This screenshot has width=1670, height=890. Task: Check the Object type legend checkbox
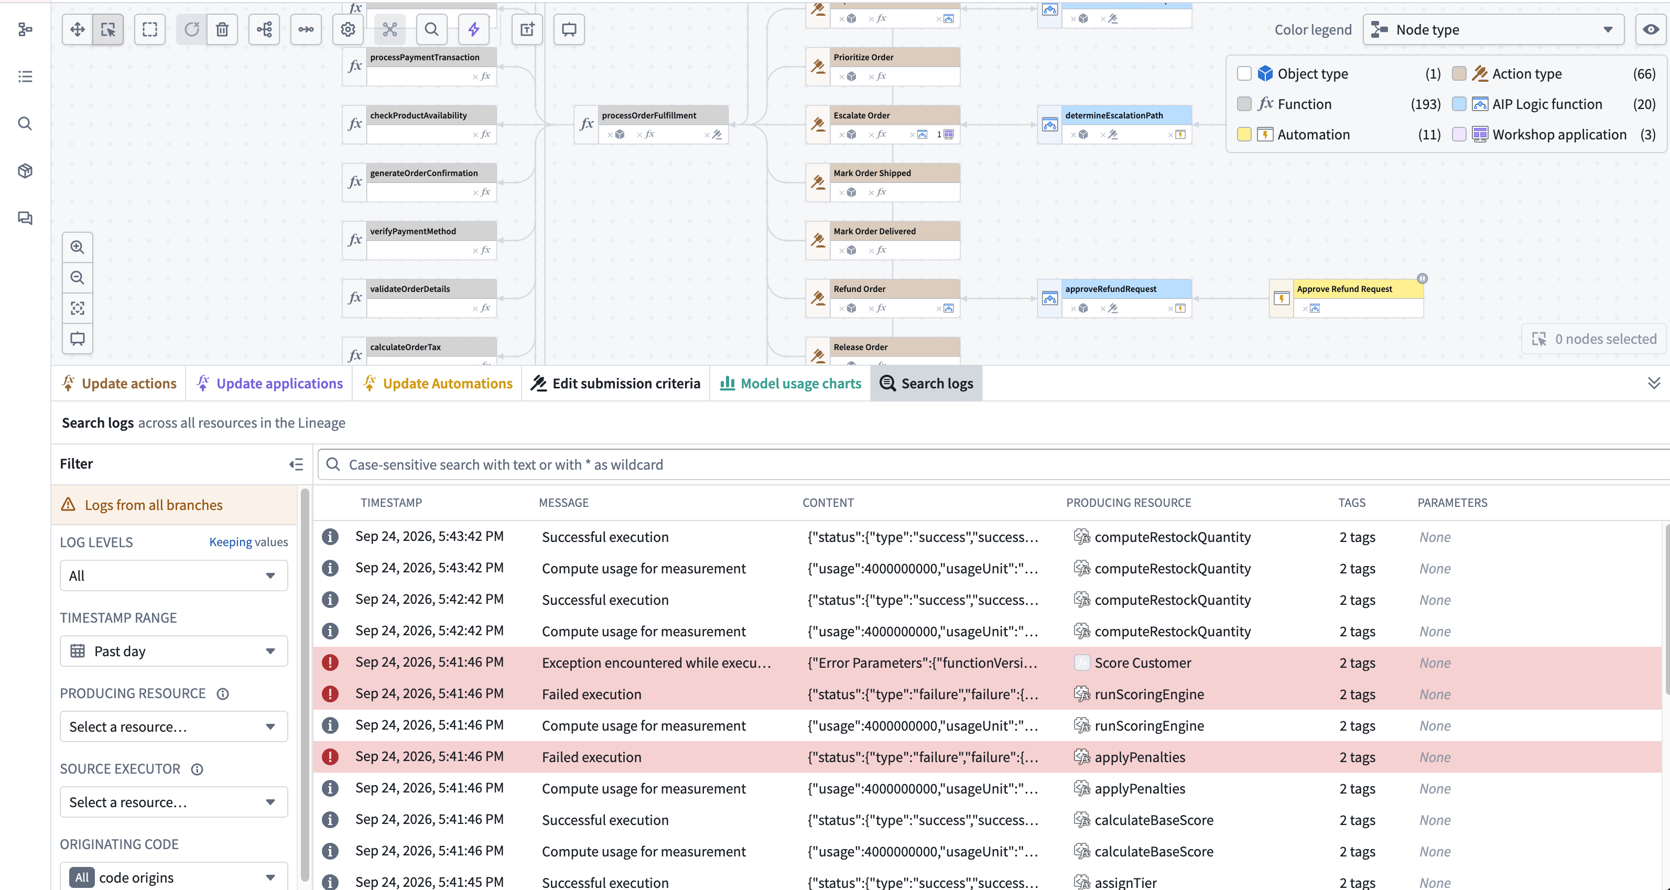click(1244, 73)
